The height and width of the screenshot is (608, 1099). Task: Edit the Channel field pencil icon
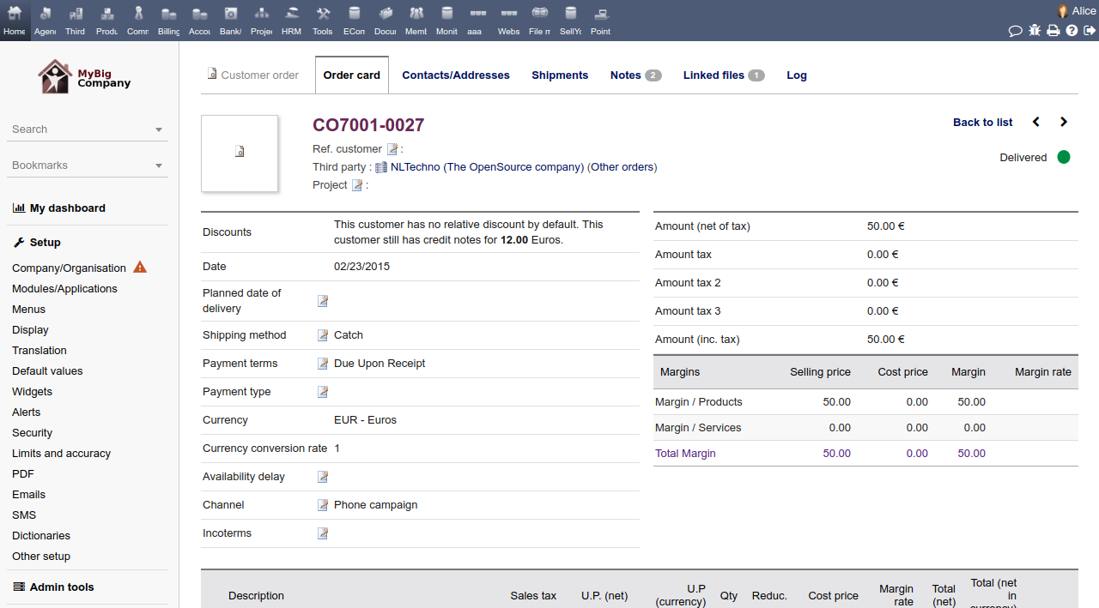click(323, 505)
